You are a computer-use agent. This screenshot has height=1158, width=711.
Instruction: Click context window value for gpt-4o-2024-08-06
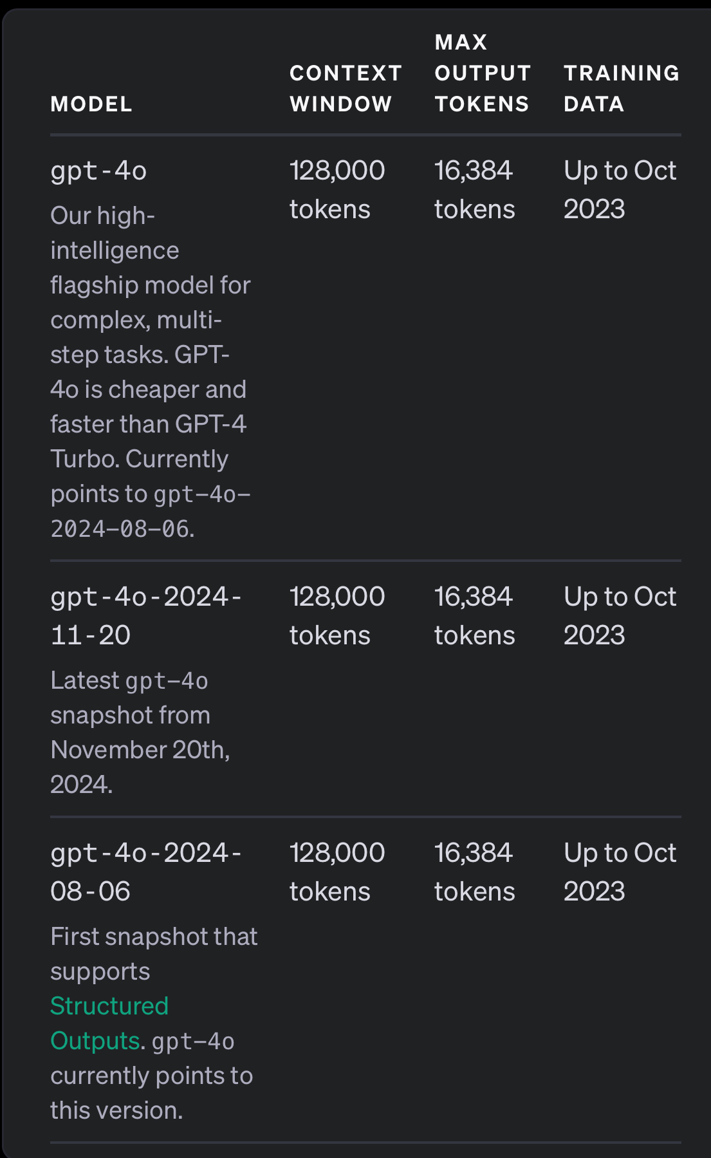point(337,872)
